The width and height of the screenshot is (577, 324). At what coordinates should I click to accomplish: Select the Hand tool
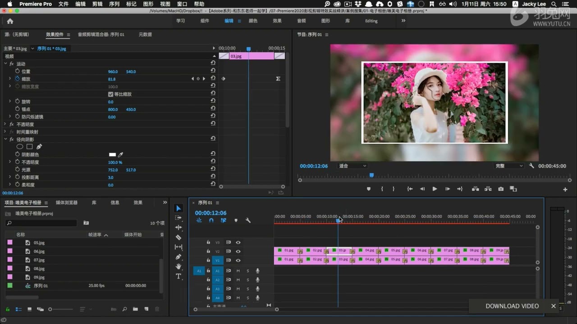[179, 266]
